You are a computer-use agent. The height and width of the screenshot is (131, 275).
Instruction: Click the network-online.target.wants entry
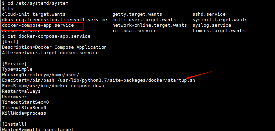pos(150,25)
